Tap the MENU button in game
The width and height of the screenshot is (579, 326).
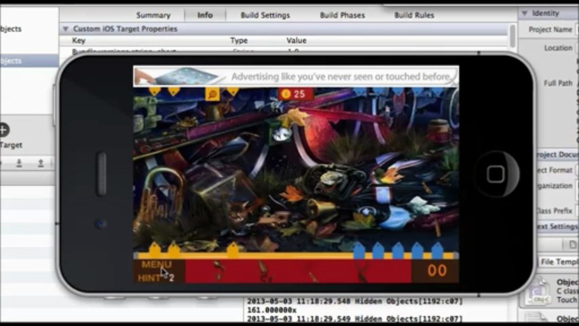(156, 264)
